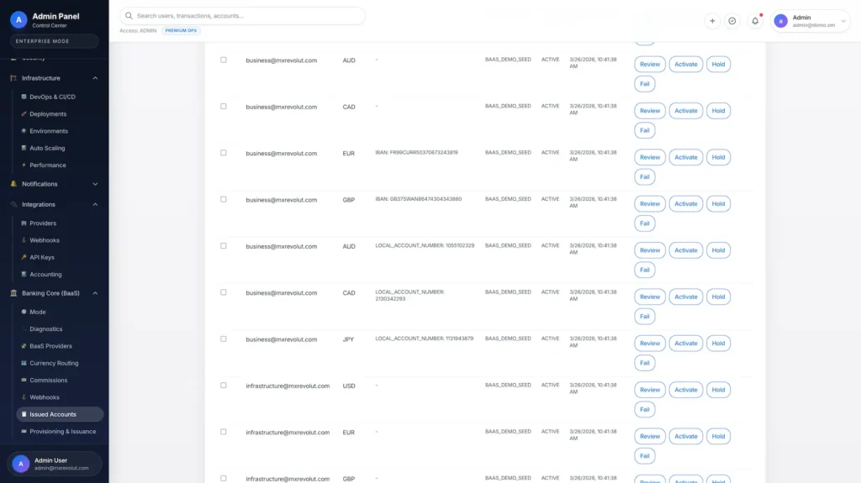Click the Infrastructure section icon

pos(13,78)
